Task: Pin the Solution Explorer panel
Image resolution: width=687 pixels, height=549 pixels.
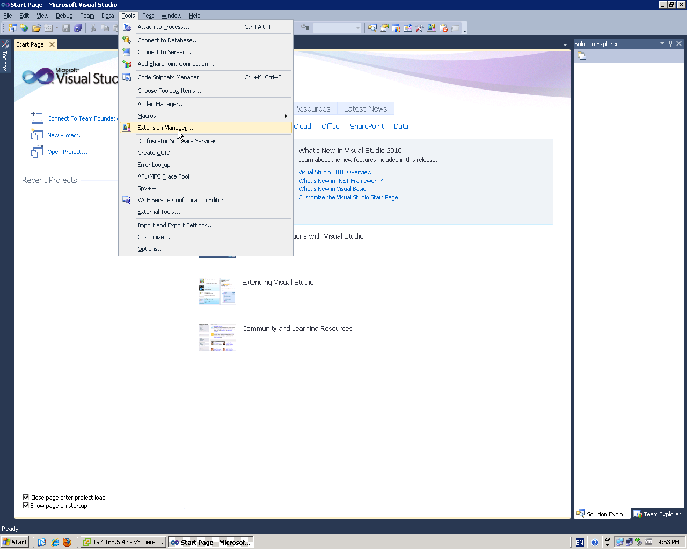Action: [x=670, y=43]
